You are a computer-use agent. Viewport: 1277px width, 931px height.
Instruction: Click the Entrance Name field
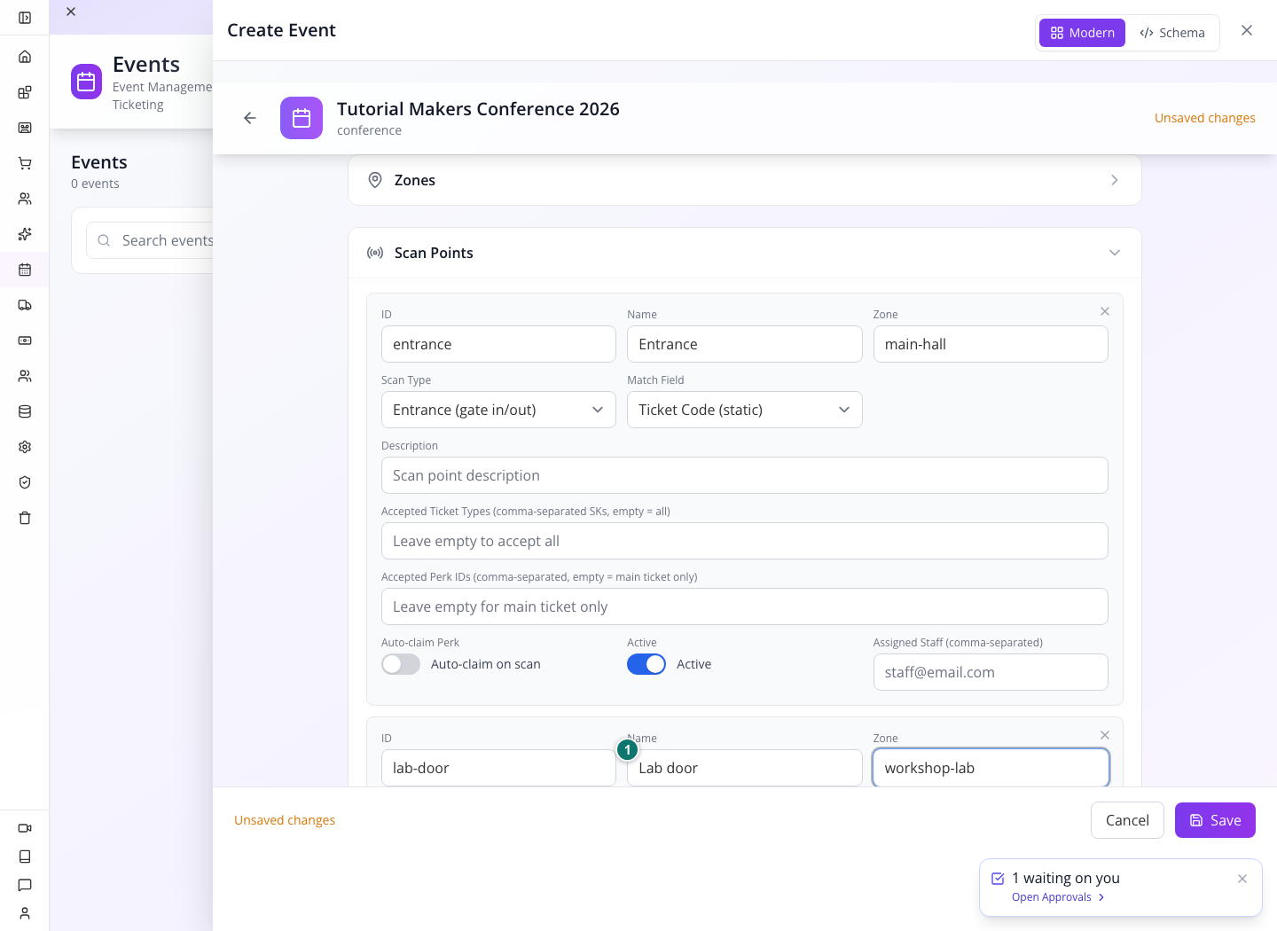(x=744, y=344)
